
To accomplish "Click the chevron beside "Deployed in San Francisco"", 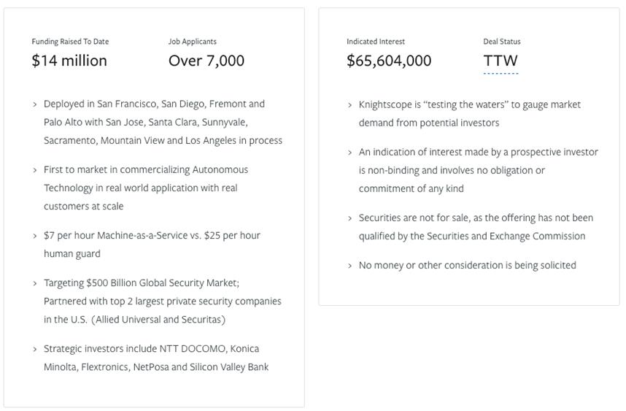I will point(35,104).
